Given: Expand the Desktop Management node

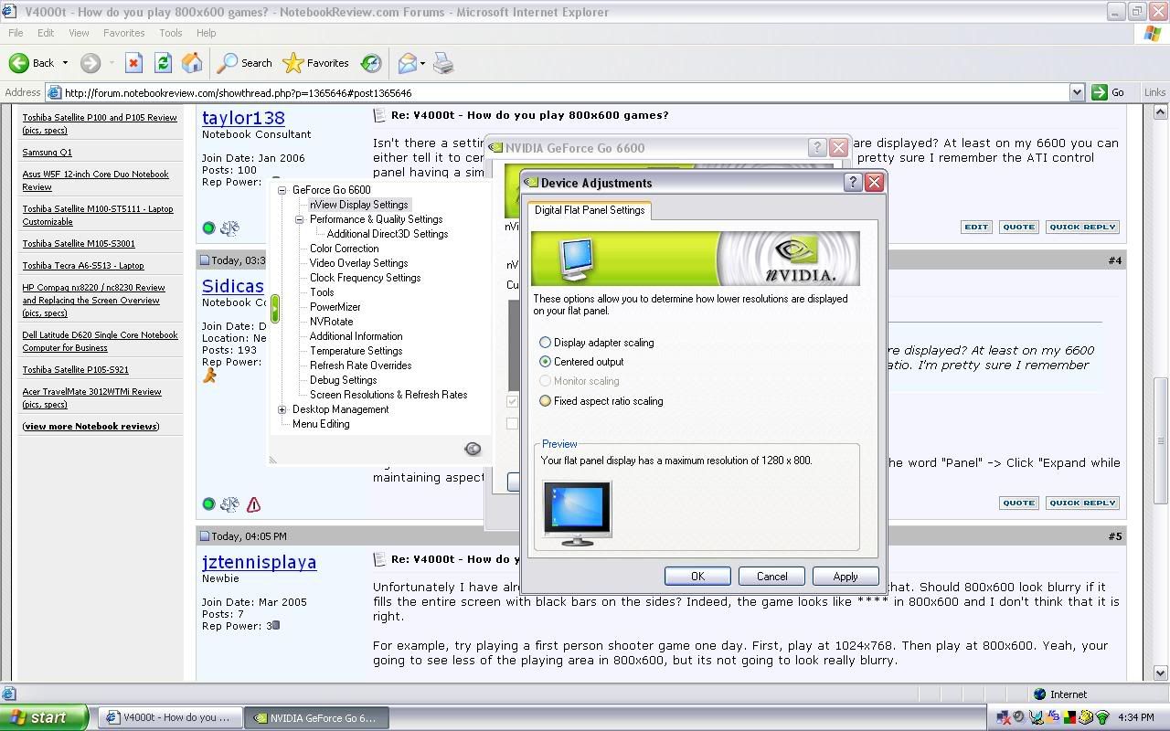Looking at the screenshot, I should [x=282, y=409].
